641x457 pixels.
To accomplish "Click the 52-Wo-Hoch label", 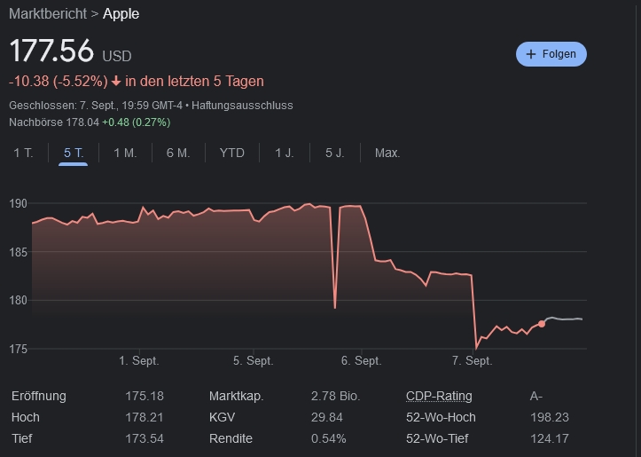I will (441, 417).
